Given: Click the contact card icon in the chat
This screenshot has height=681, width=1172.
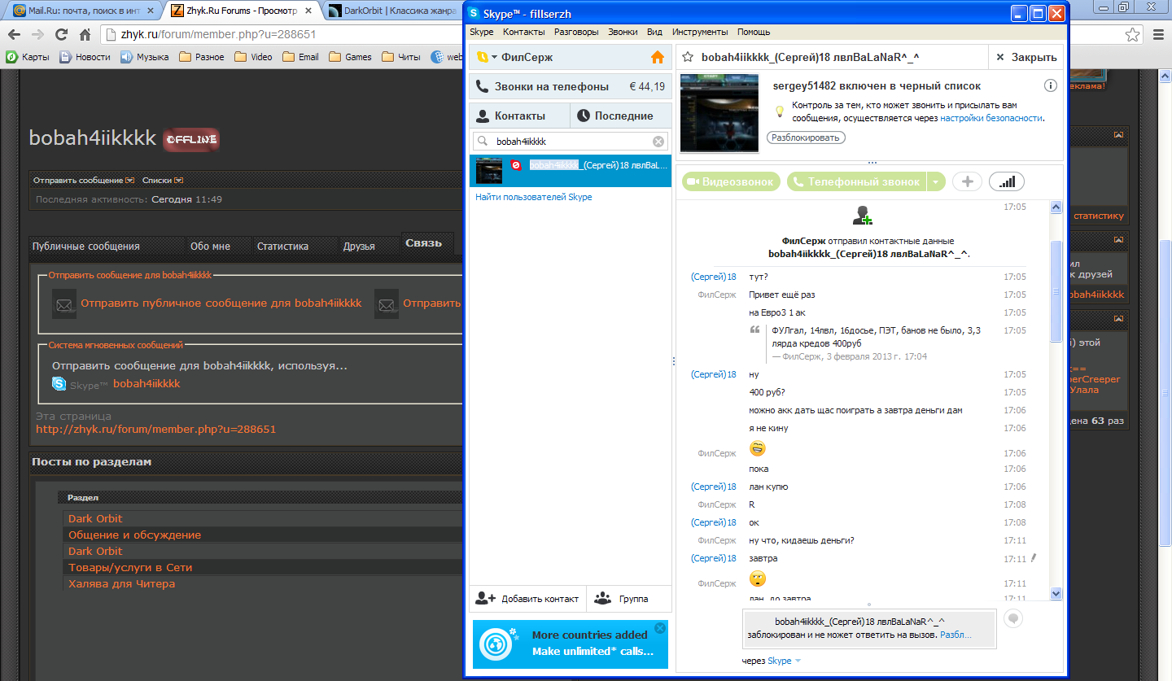Looking at the screenshot, I should 863,216.
